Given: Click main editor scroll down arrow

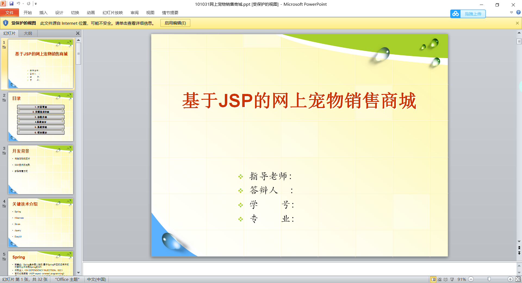Looking at the screenshot, I should [x=519, y=241].
